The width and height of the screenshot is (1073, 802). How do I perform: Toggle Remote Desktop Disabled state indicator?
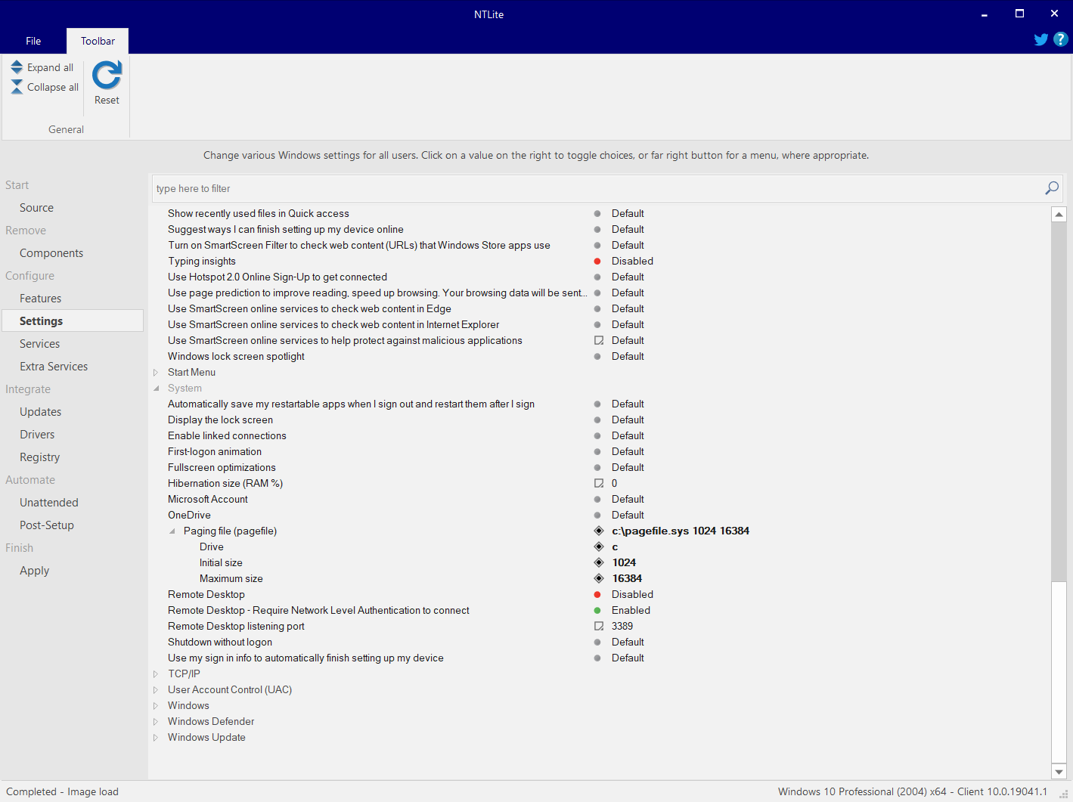tap(597, 595)
